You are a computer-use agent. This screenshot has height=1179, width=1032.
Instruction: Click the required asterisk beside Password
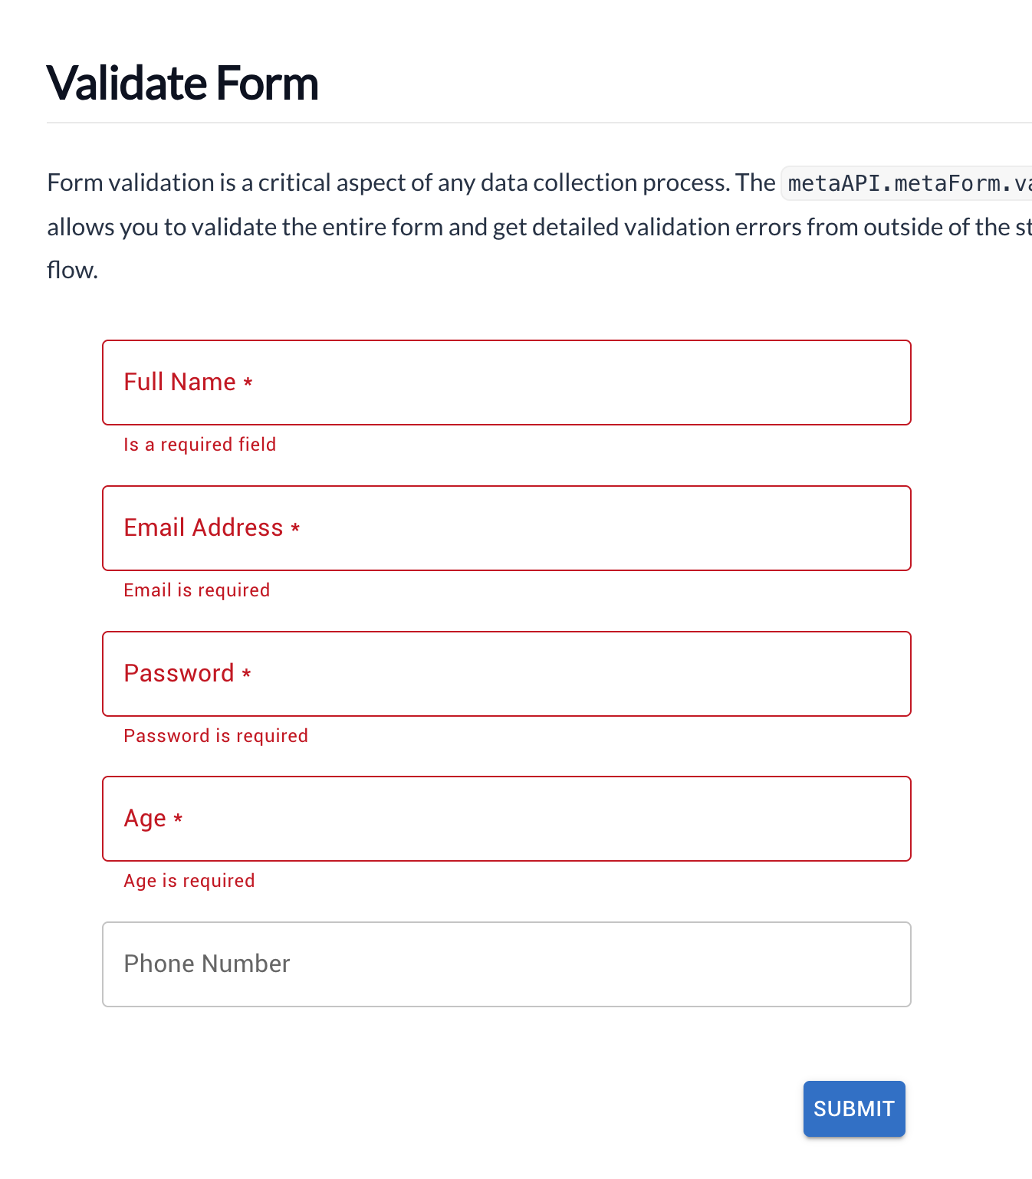247,674
